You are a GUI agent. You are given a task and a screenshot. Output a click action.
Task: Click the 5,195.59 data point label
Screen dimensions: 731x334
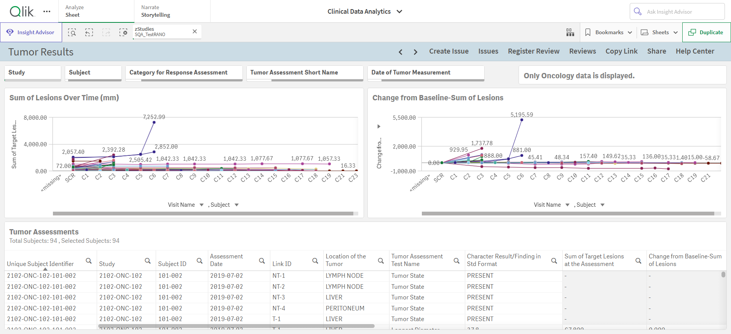pyautogui.click(x=522, y=115)
